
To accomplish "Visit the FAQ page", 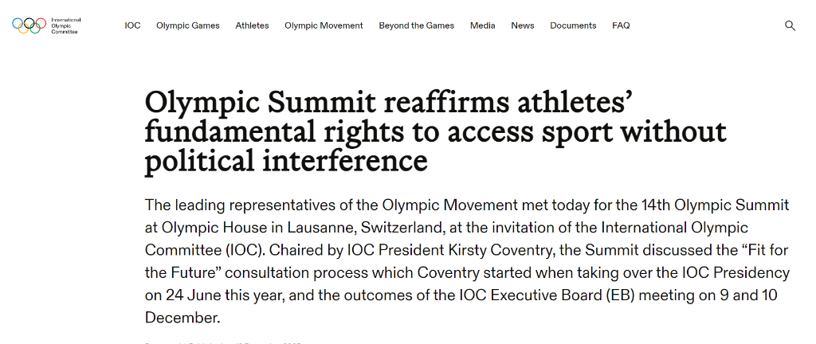I will tap(621, 25).
